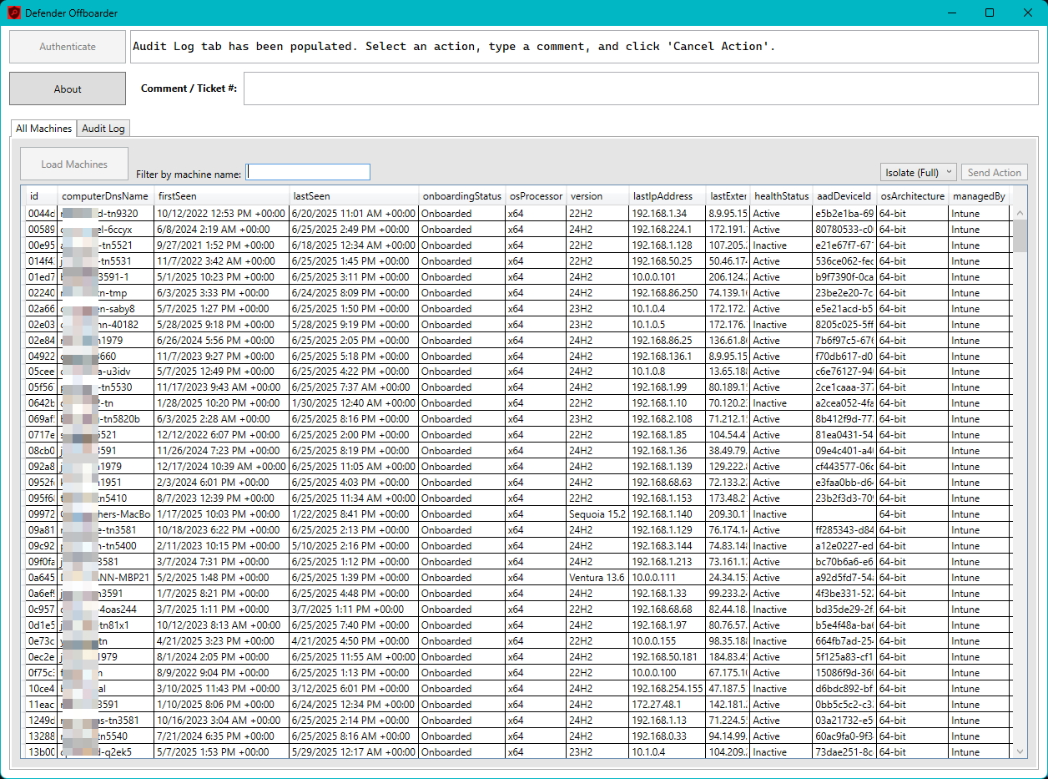Minimize the Defender Offboarder window
Image resolution: width=1048 pixels, height=779 pixels.
(951, 13)
